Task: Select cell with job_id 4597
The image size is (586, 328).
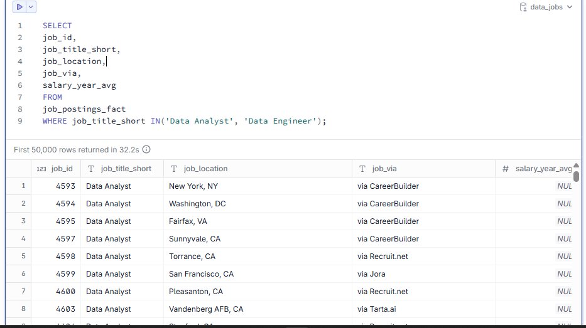Action: coord(56,239)
